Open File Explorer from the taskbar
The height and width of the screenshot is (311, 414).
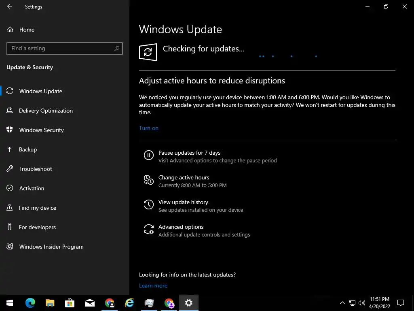50,303
